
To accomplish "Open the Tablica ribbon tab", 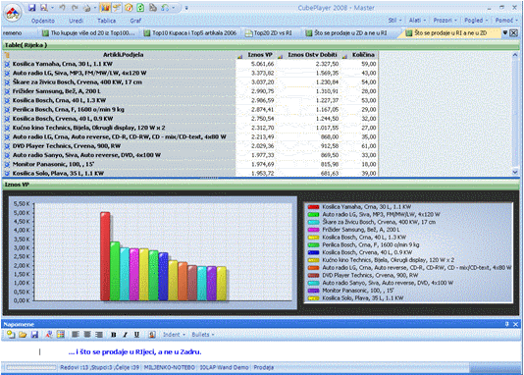I will click(x=107, y=21).
